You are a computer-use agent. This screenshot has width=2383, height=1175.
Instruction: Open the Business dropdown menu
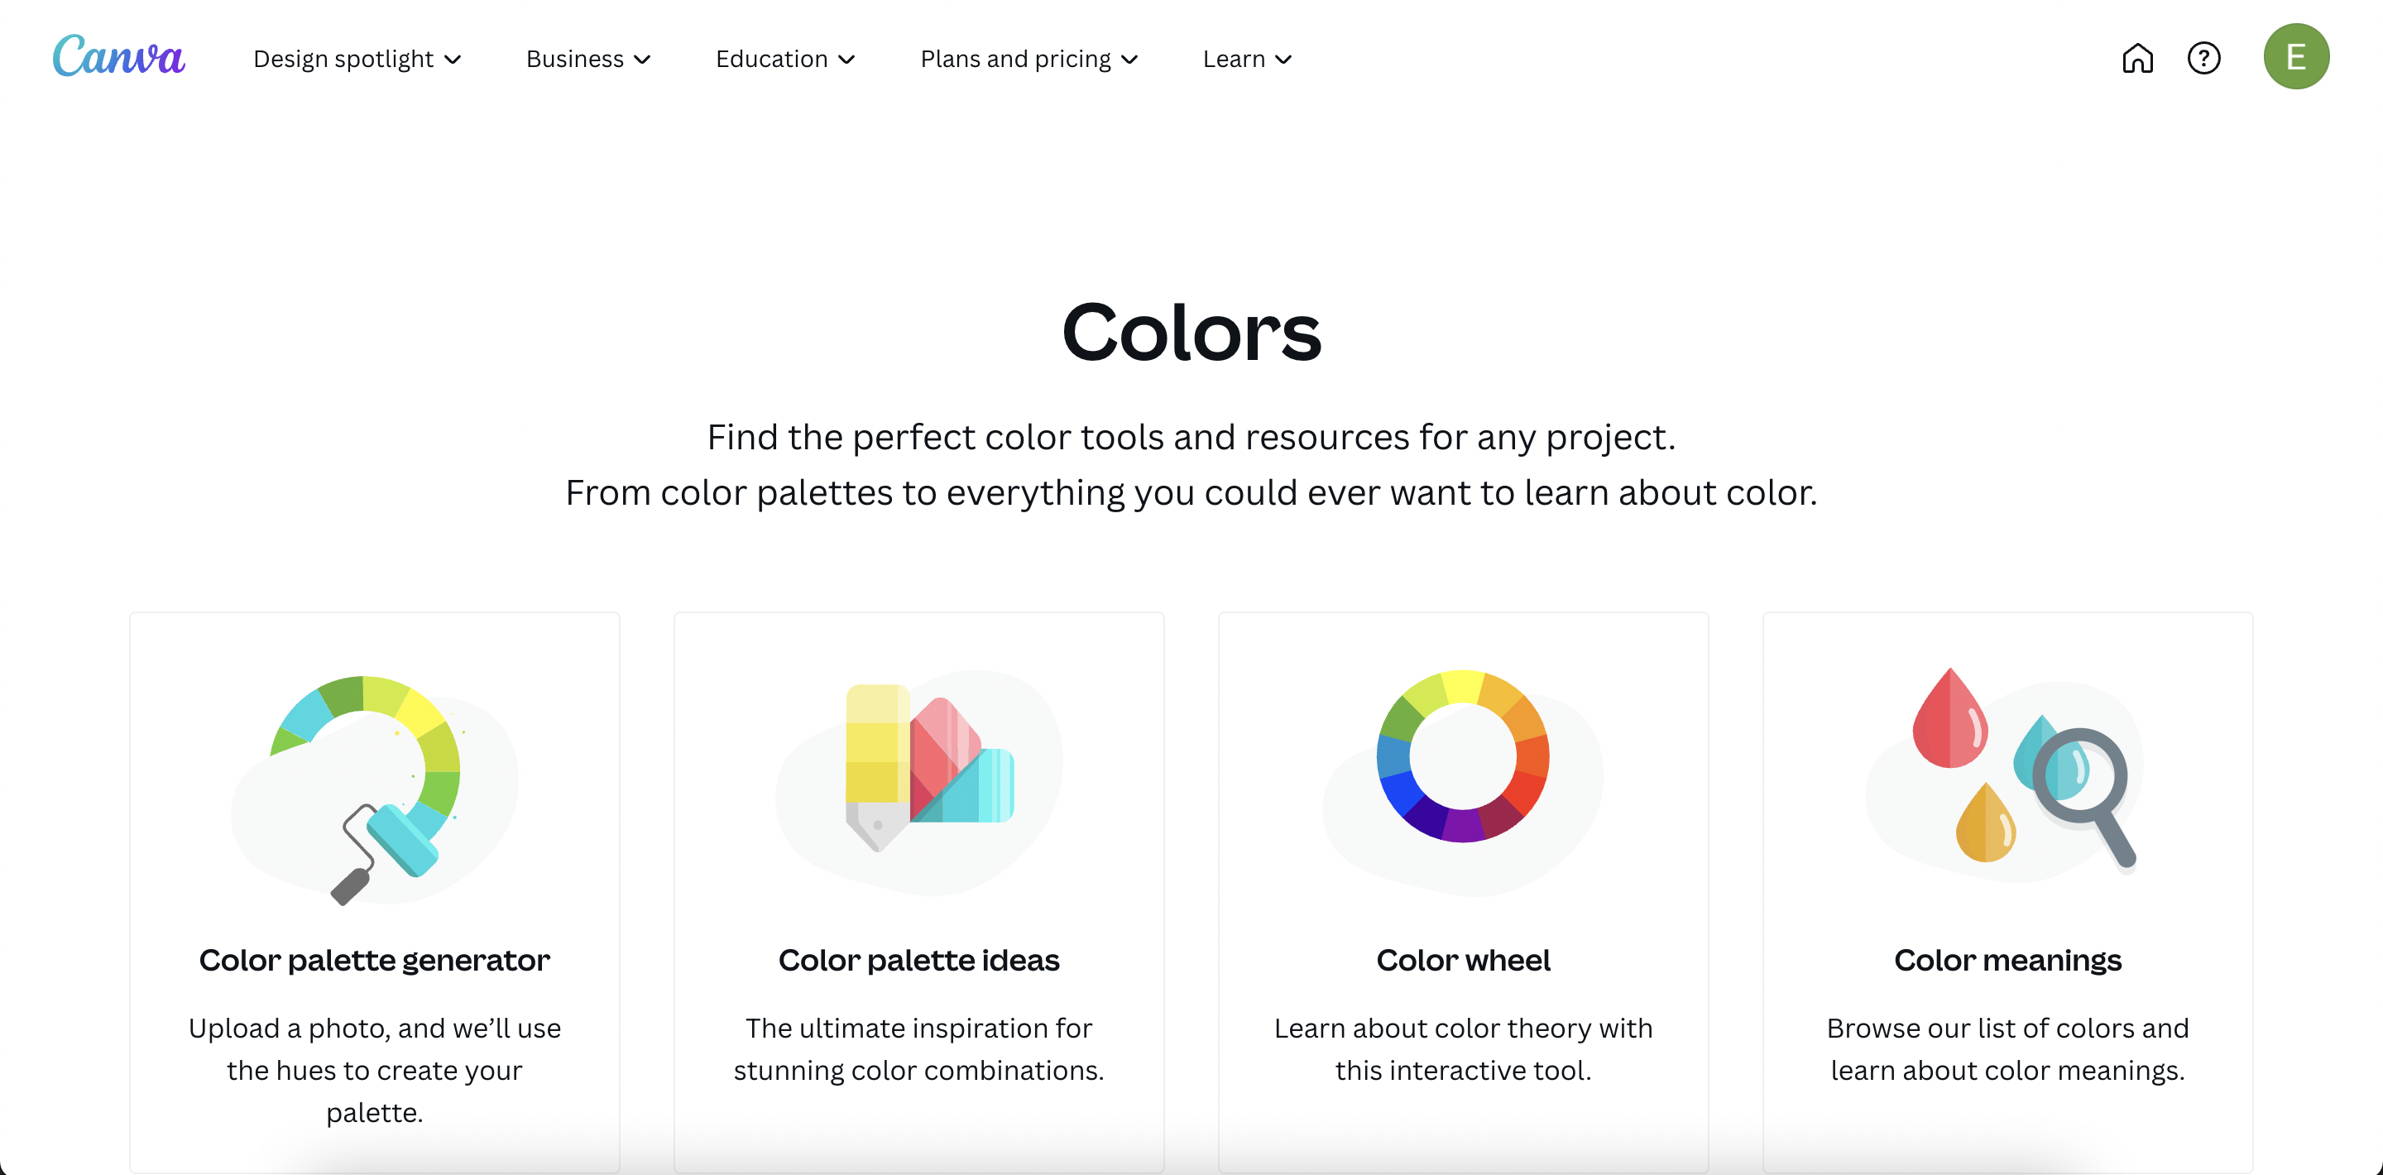(x=587, y=58)
